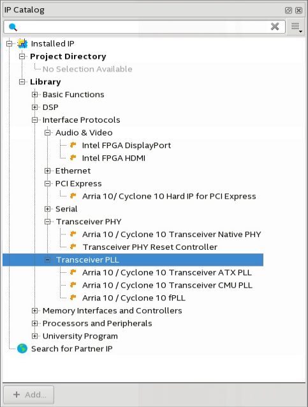Click the fPLL IP core icon
308x407 pixels.
[x=73, y=298]
